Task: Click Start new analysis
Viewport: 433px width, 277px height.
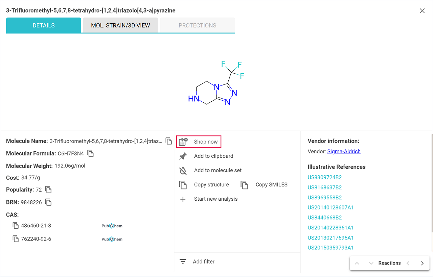Action: click(216, 199)
